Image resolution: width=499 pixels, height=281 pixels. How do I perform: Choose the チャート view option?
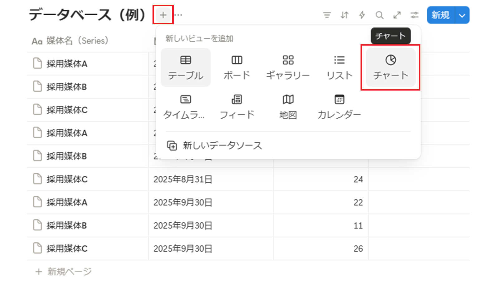click(390, 67)
